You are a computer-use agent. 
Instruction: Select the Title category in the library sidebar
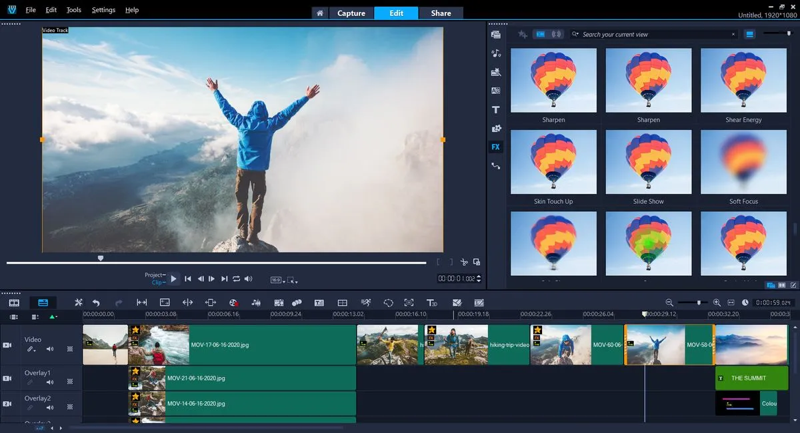click(495, 109)
